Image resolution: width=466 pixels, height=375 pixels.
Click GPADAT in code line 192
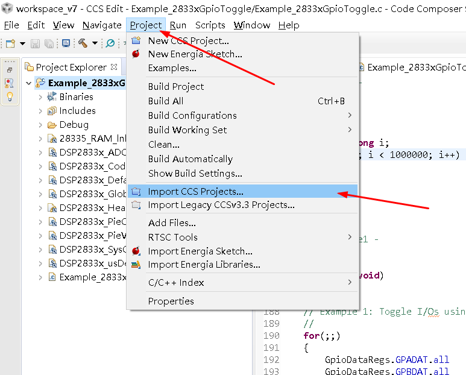pos(411,359)
